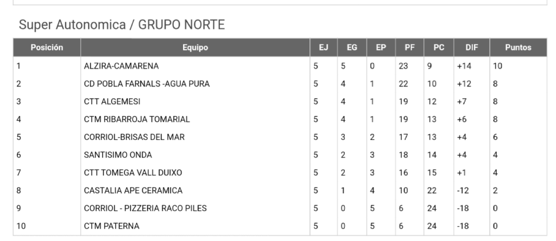Select team ALZIRA-CAMARENA
The width and height of the screenshot is (556, 241).
pos(121,66)
